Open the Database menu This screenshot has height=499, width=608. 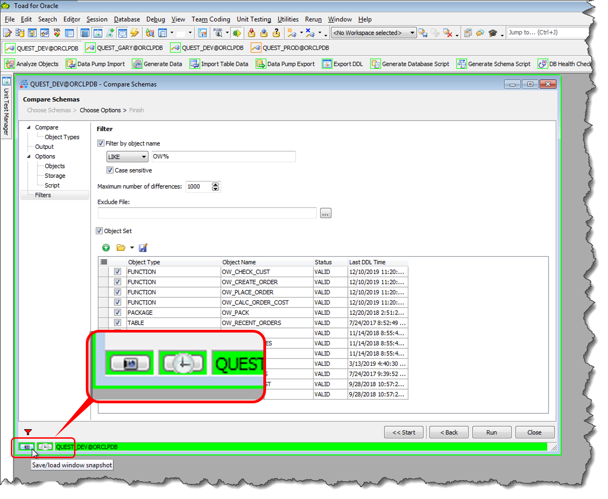point(127,19)
